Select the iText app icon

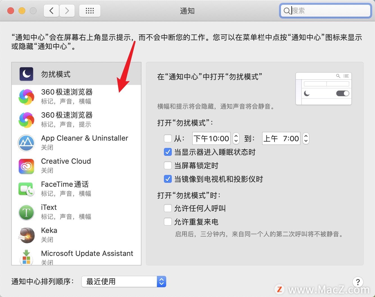pos(26,212)
